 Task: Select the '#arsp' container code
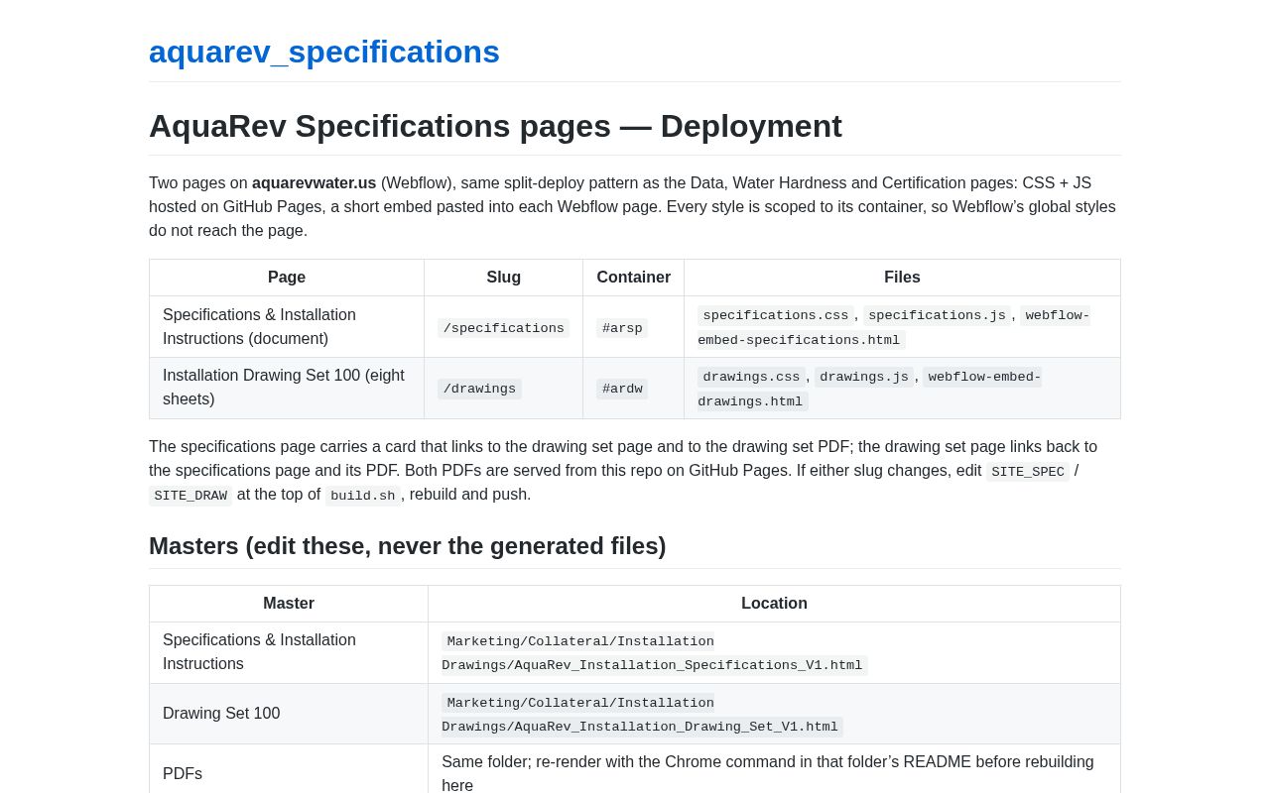[x=622, y=328]
